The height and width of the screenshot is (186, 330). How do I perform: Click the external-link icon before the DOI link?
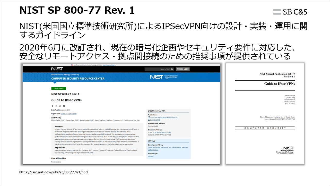coord(149,117)
